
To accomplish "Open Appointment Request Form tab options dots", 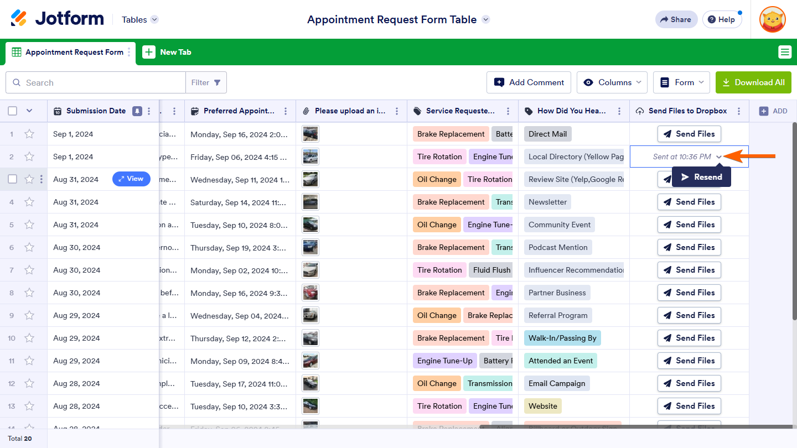I will tap(130, 52).
